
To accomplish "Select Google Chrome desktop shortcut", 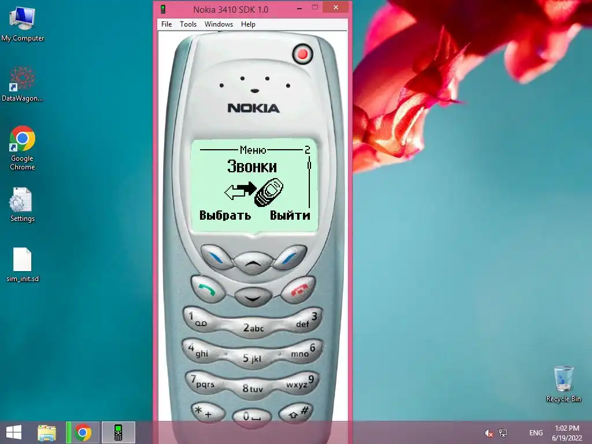I will pos(23,148).
